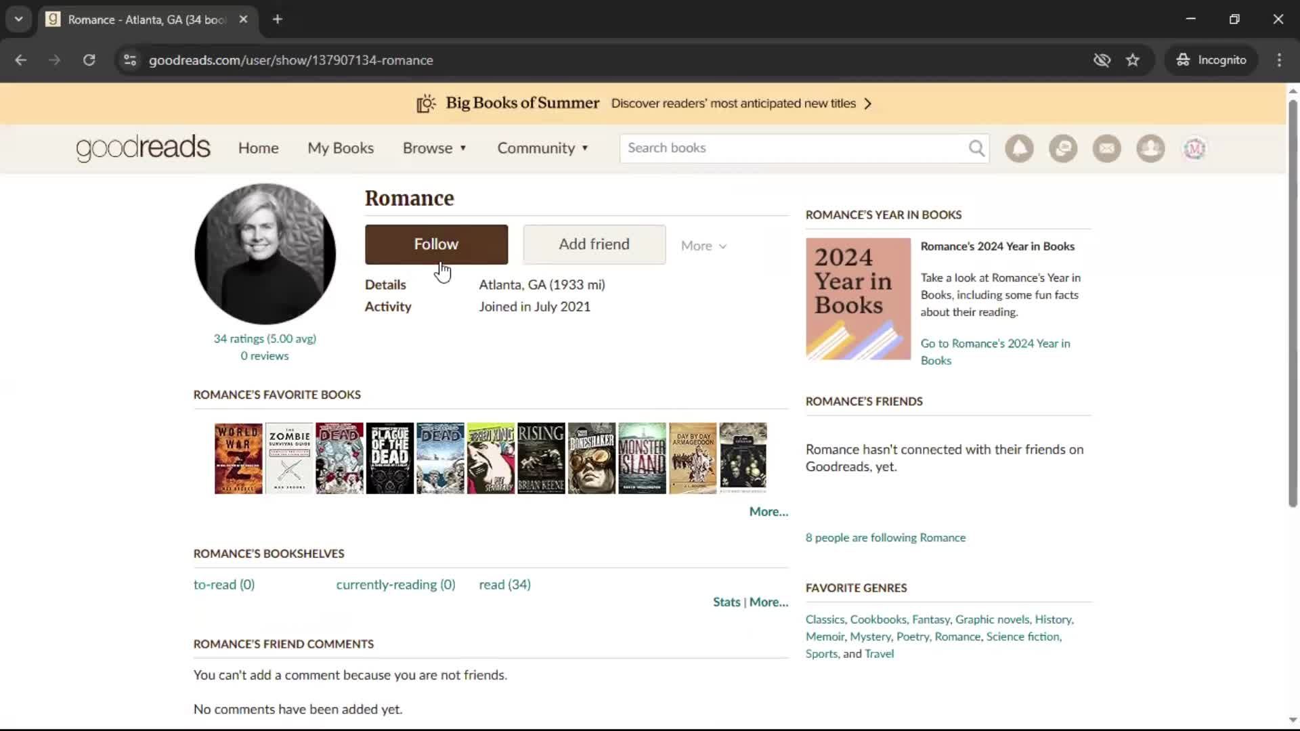Click the address bar URL
Image resolution: width=1300 pixels, height=731 pixels.
tap(291, 60)
